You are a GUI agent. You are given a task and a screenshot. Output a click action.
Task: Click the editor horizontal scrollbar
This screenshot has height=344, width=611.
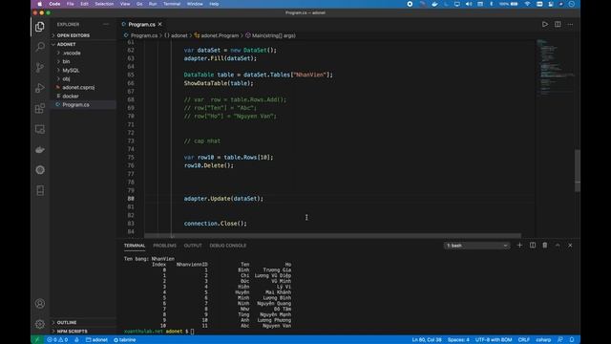[x=332, y=236]
